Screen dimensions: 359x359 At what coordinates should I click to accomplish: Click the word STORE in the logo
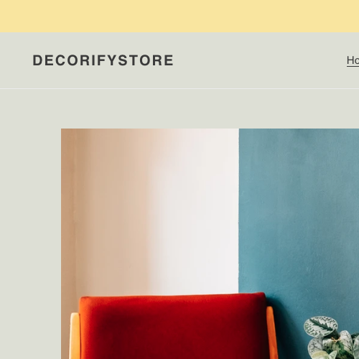[x=146, y=60]
